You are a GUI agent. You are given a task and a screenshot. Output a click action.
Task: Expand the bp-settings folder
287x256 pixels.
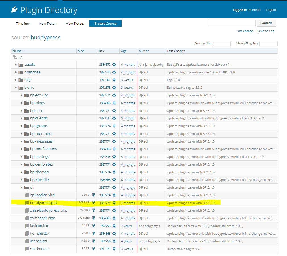[21, 157]
